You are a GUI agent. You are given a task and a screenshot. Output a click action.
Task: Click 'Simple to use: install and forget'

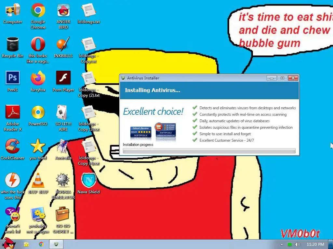[225, 134]
